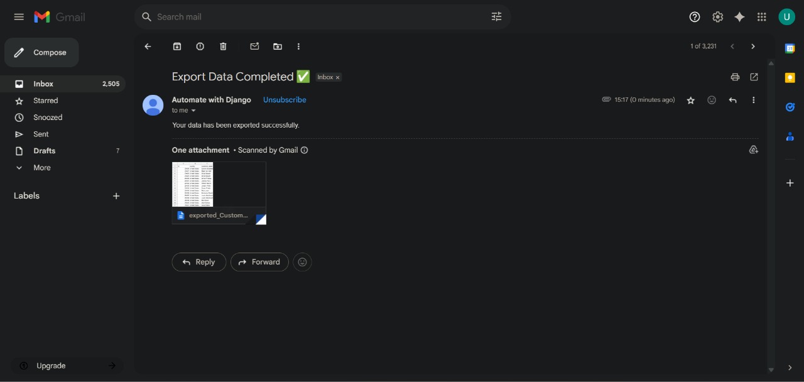Reply using the header arrow icon

point(732,101)
